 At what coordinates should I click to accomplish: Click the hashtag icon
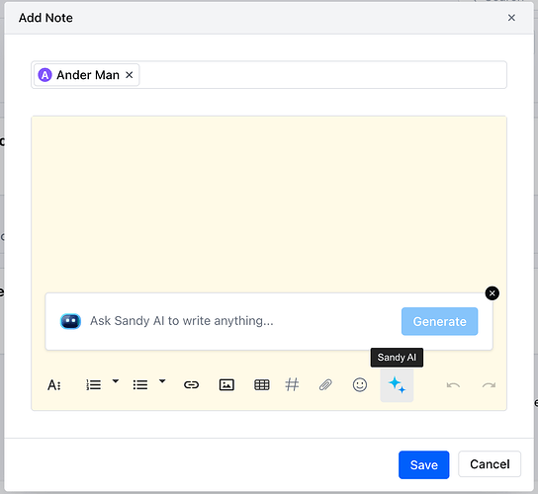click(x=292, y=384)
